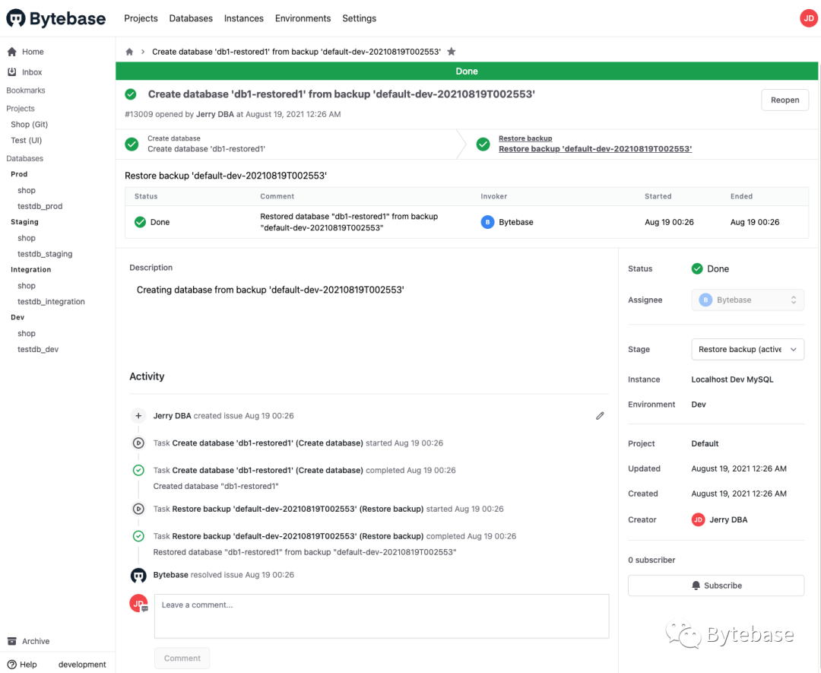Open the Assignee Bytebase dropdown
Viewport: 821px width, 673px height.
pos(748,300)
